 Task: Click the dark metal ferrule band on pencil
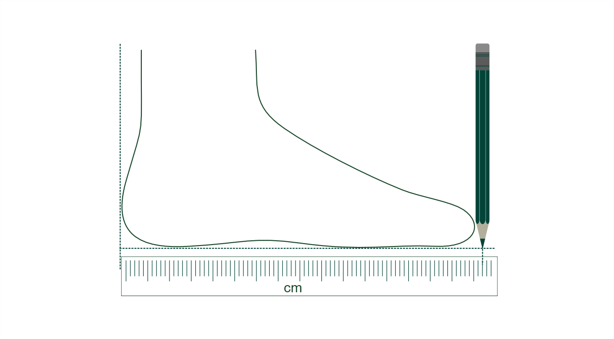tap(482, 62)
